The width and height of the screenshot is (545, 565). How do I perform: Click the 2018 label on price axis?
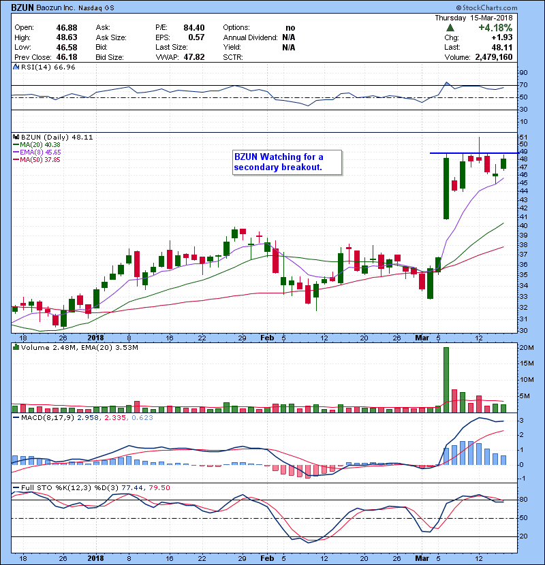coord(95,338)
